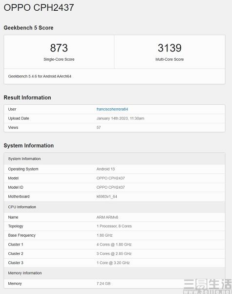The height and width of the screenshot is (294, 232).
Task: Click the Cluster 1 row label
Action: 16,245
